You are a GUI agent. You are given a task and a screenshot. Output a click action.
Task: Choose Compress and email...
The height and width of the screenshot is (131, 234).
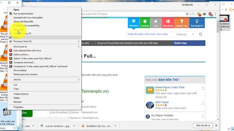pos(24,63)
